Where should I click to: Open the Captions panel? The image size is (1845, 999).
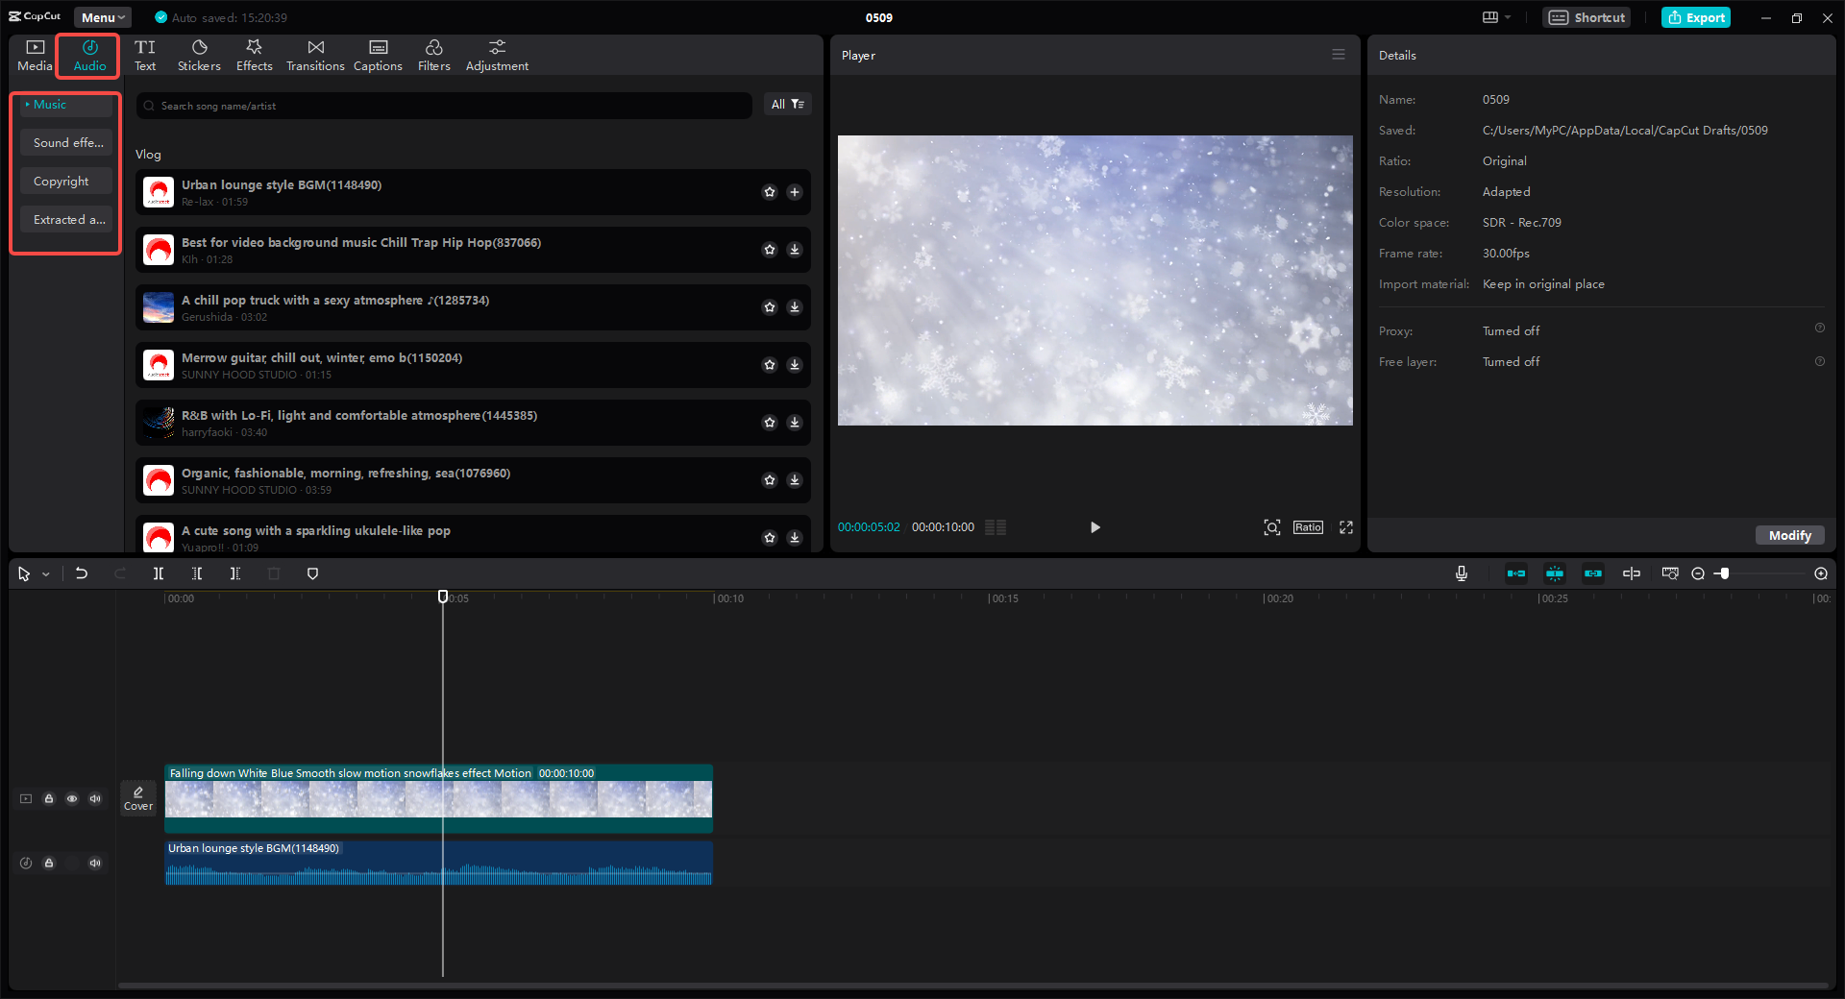click(x=378, y=54)
